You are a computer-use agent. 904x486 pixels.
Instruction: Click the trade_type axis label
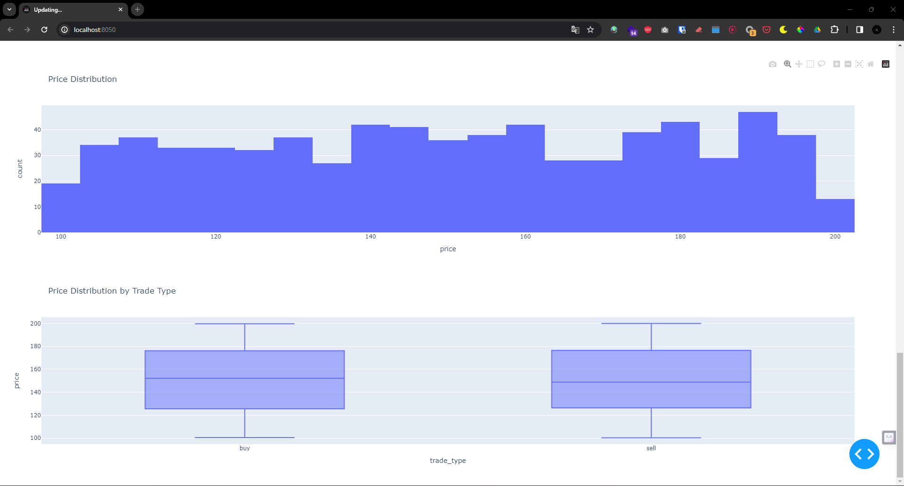pyautogui.click(x=448, y=461)
